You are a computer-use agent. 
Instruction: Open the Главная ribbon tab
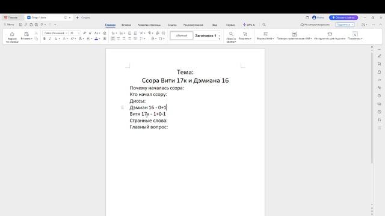pos(110,25)
